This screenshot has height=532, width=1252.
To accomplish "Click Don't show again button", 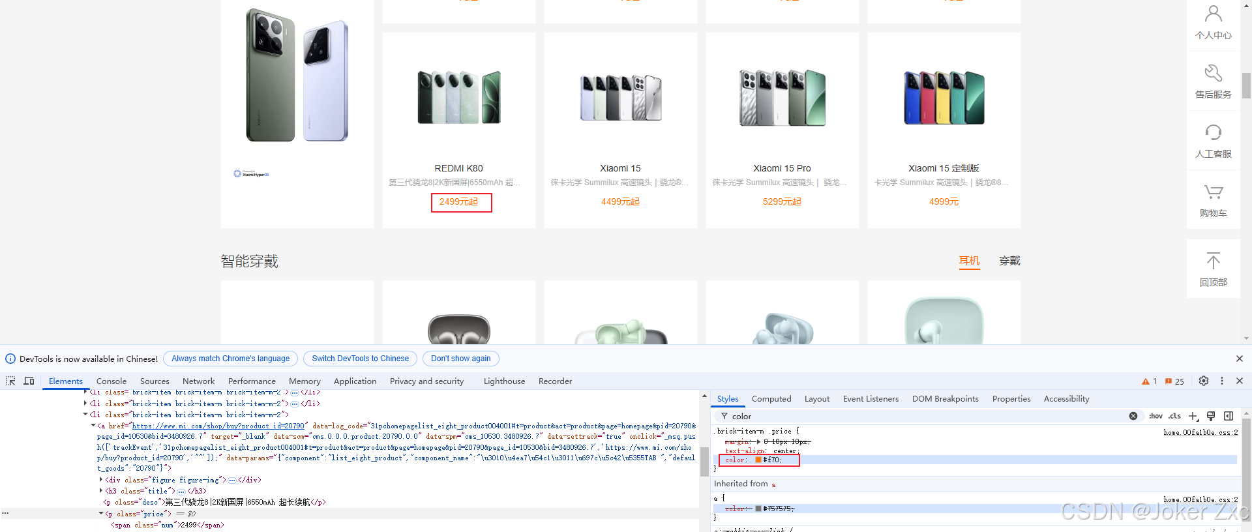I will pos(460,359).
